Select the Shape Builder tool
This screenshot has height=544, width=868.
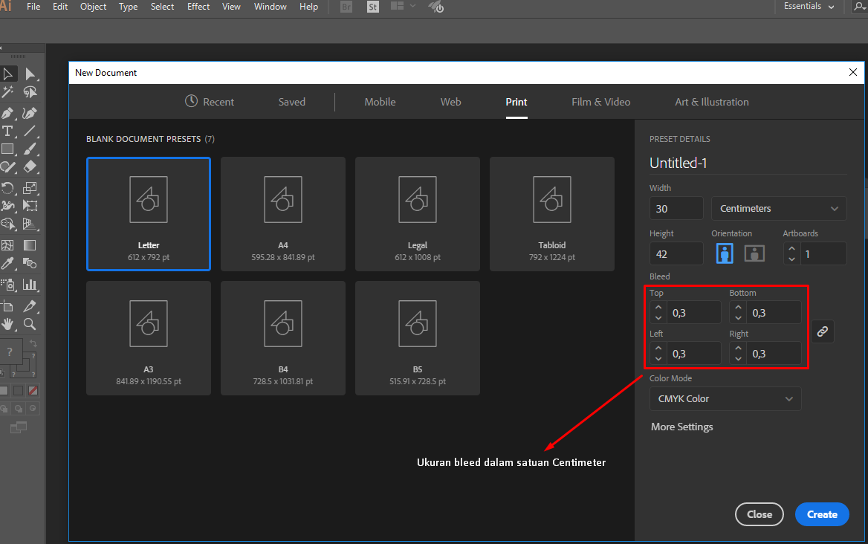coord(7,224)
